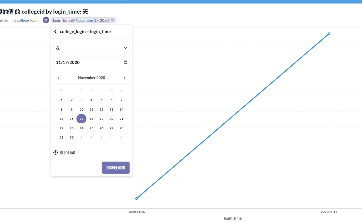Open the calendar picker icon in date field
The height and width of the screenshot is (222, 362).
point(125,62)
